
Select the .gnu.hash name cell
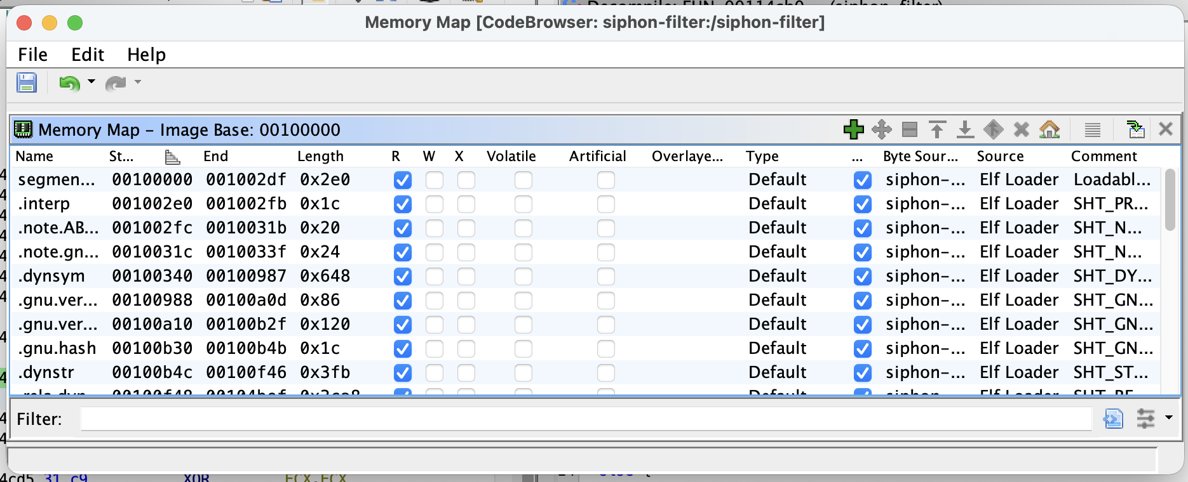click(57, 349)
